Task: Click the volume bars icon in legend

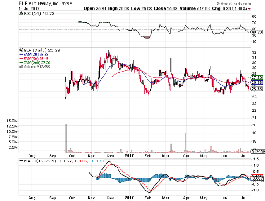Action: coord(22,66)
